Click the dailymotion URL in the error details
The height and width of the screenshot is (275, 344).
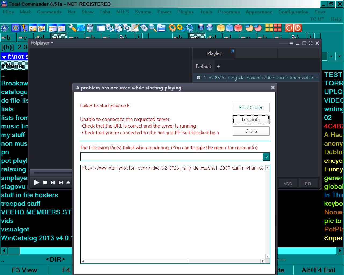tap(173, 168)
